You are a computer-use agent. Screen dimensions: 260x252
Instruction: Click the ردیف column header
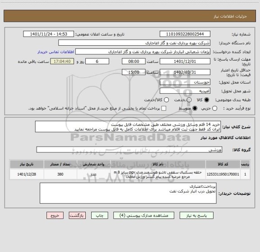[245, 164]
